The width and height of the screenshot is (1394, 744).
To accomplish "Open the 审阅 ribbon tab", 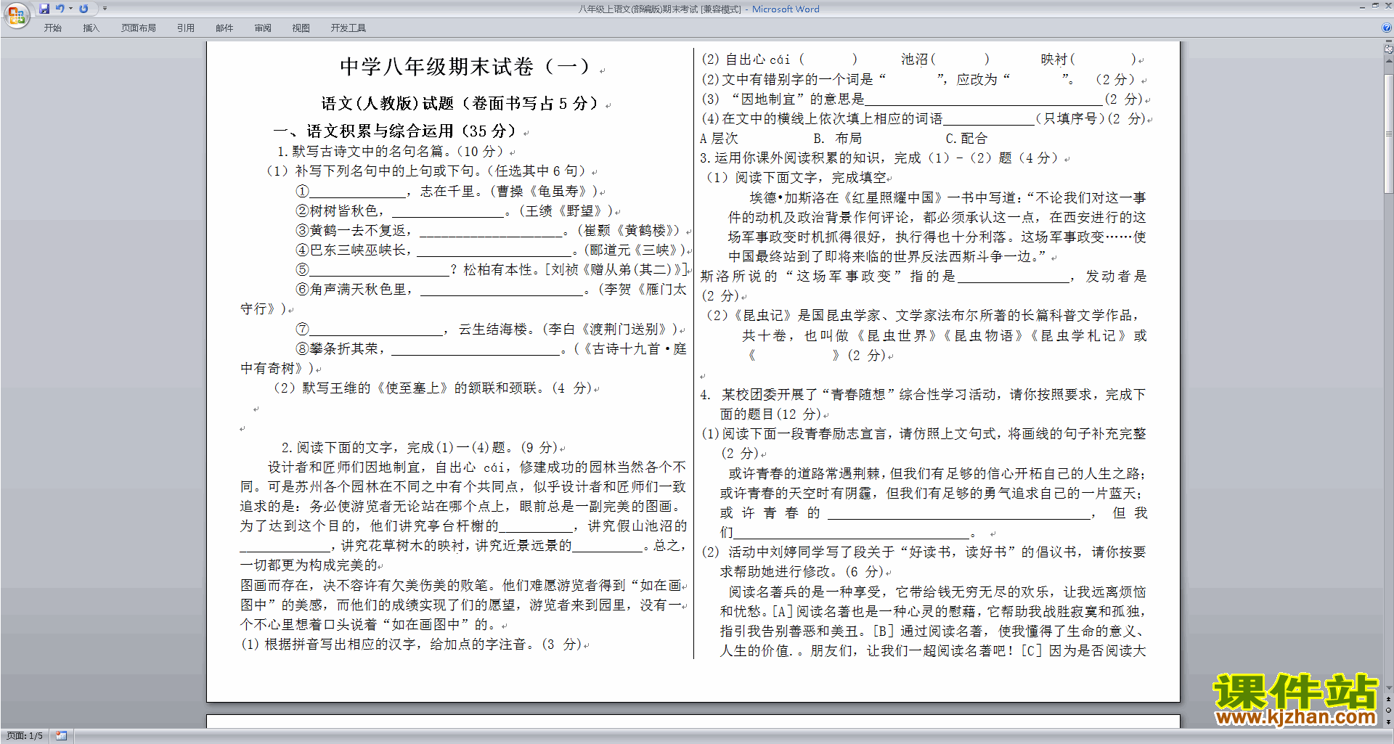I will click(263, 28).
